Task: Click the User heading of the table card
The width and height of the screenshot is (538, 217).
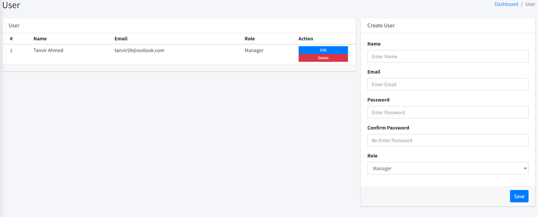Action: (x=14, y=26)
